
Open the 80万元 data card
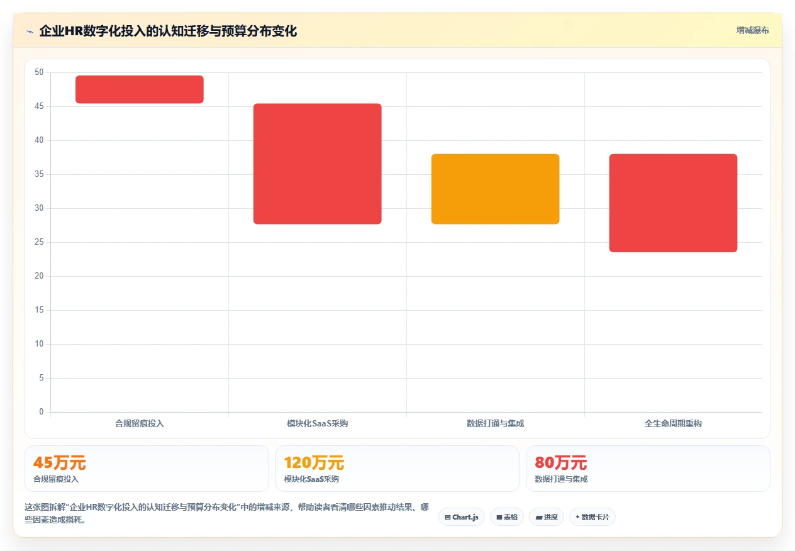[x=648, y=469]
